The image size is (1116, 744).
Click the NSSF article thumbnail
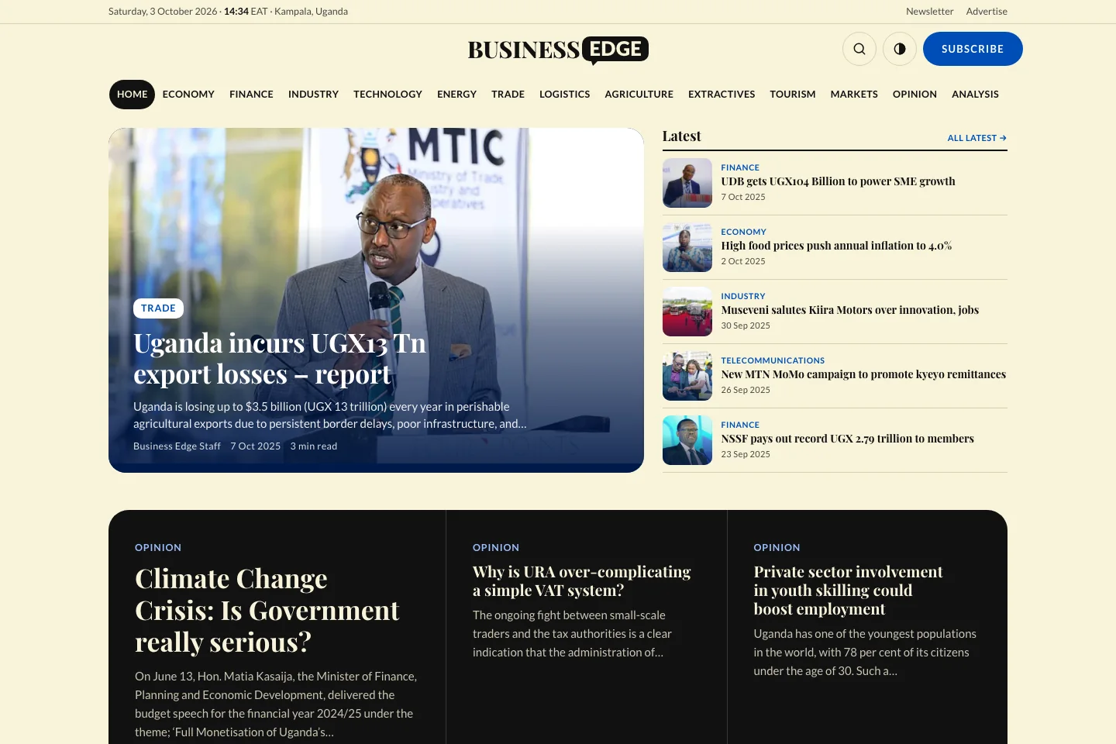coord(687,440)
